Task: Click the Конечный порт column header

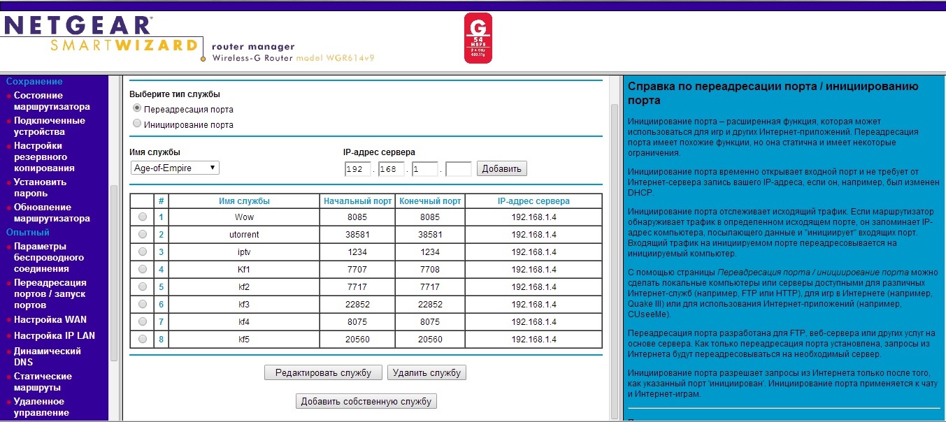Action: pos(431,201)
